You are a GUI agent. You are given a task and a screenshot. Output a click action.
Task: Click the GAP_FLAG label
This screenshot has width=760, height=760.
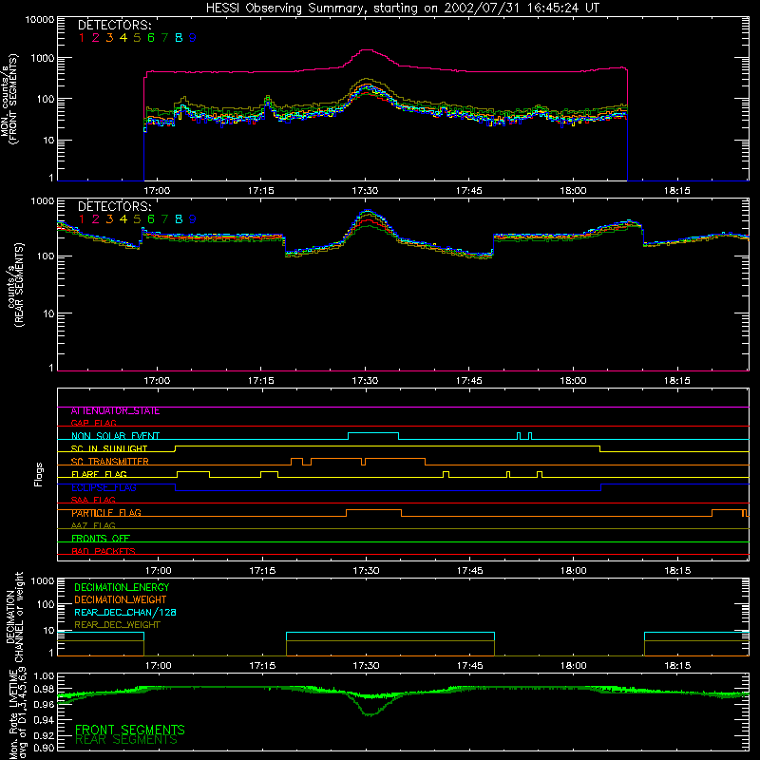[93, 423]
